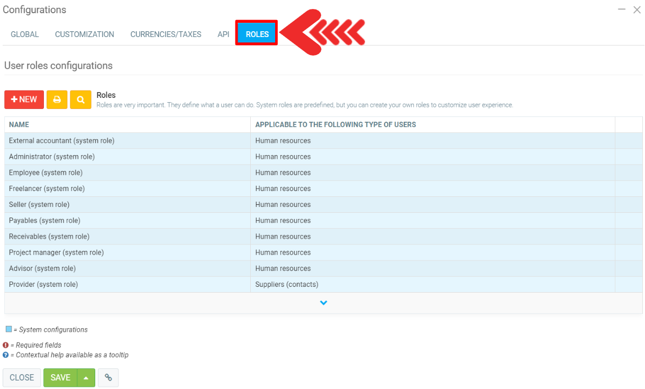
Task: Click the yellow print icon button
Action: click(x=57, y=99)
